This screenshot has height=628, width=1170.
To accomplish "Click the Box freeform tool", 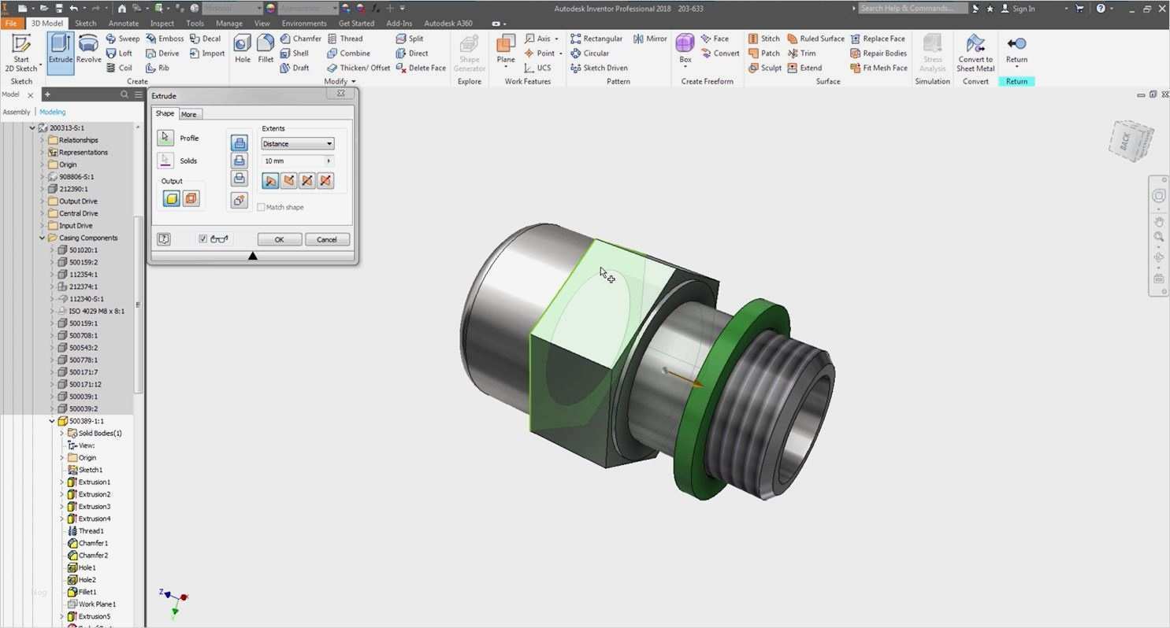I will pyautogui.click(x=685, y=49).
